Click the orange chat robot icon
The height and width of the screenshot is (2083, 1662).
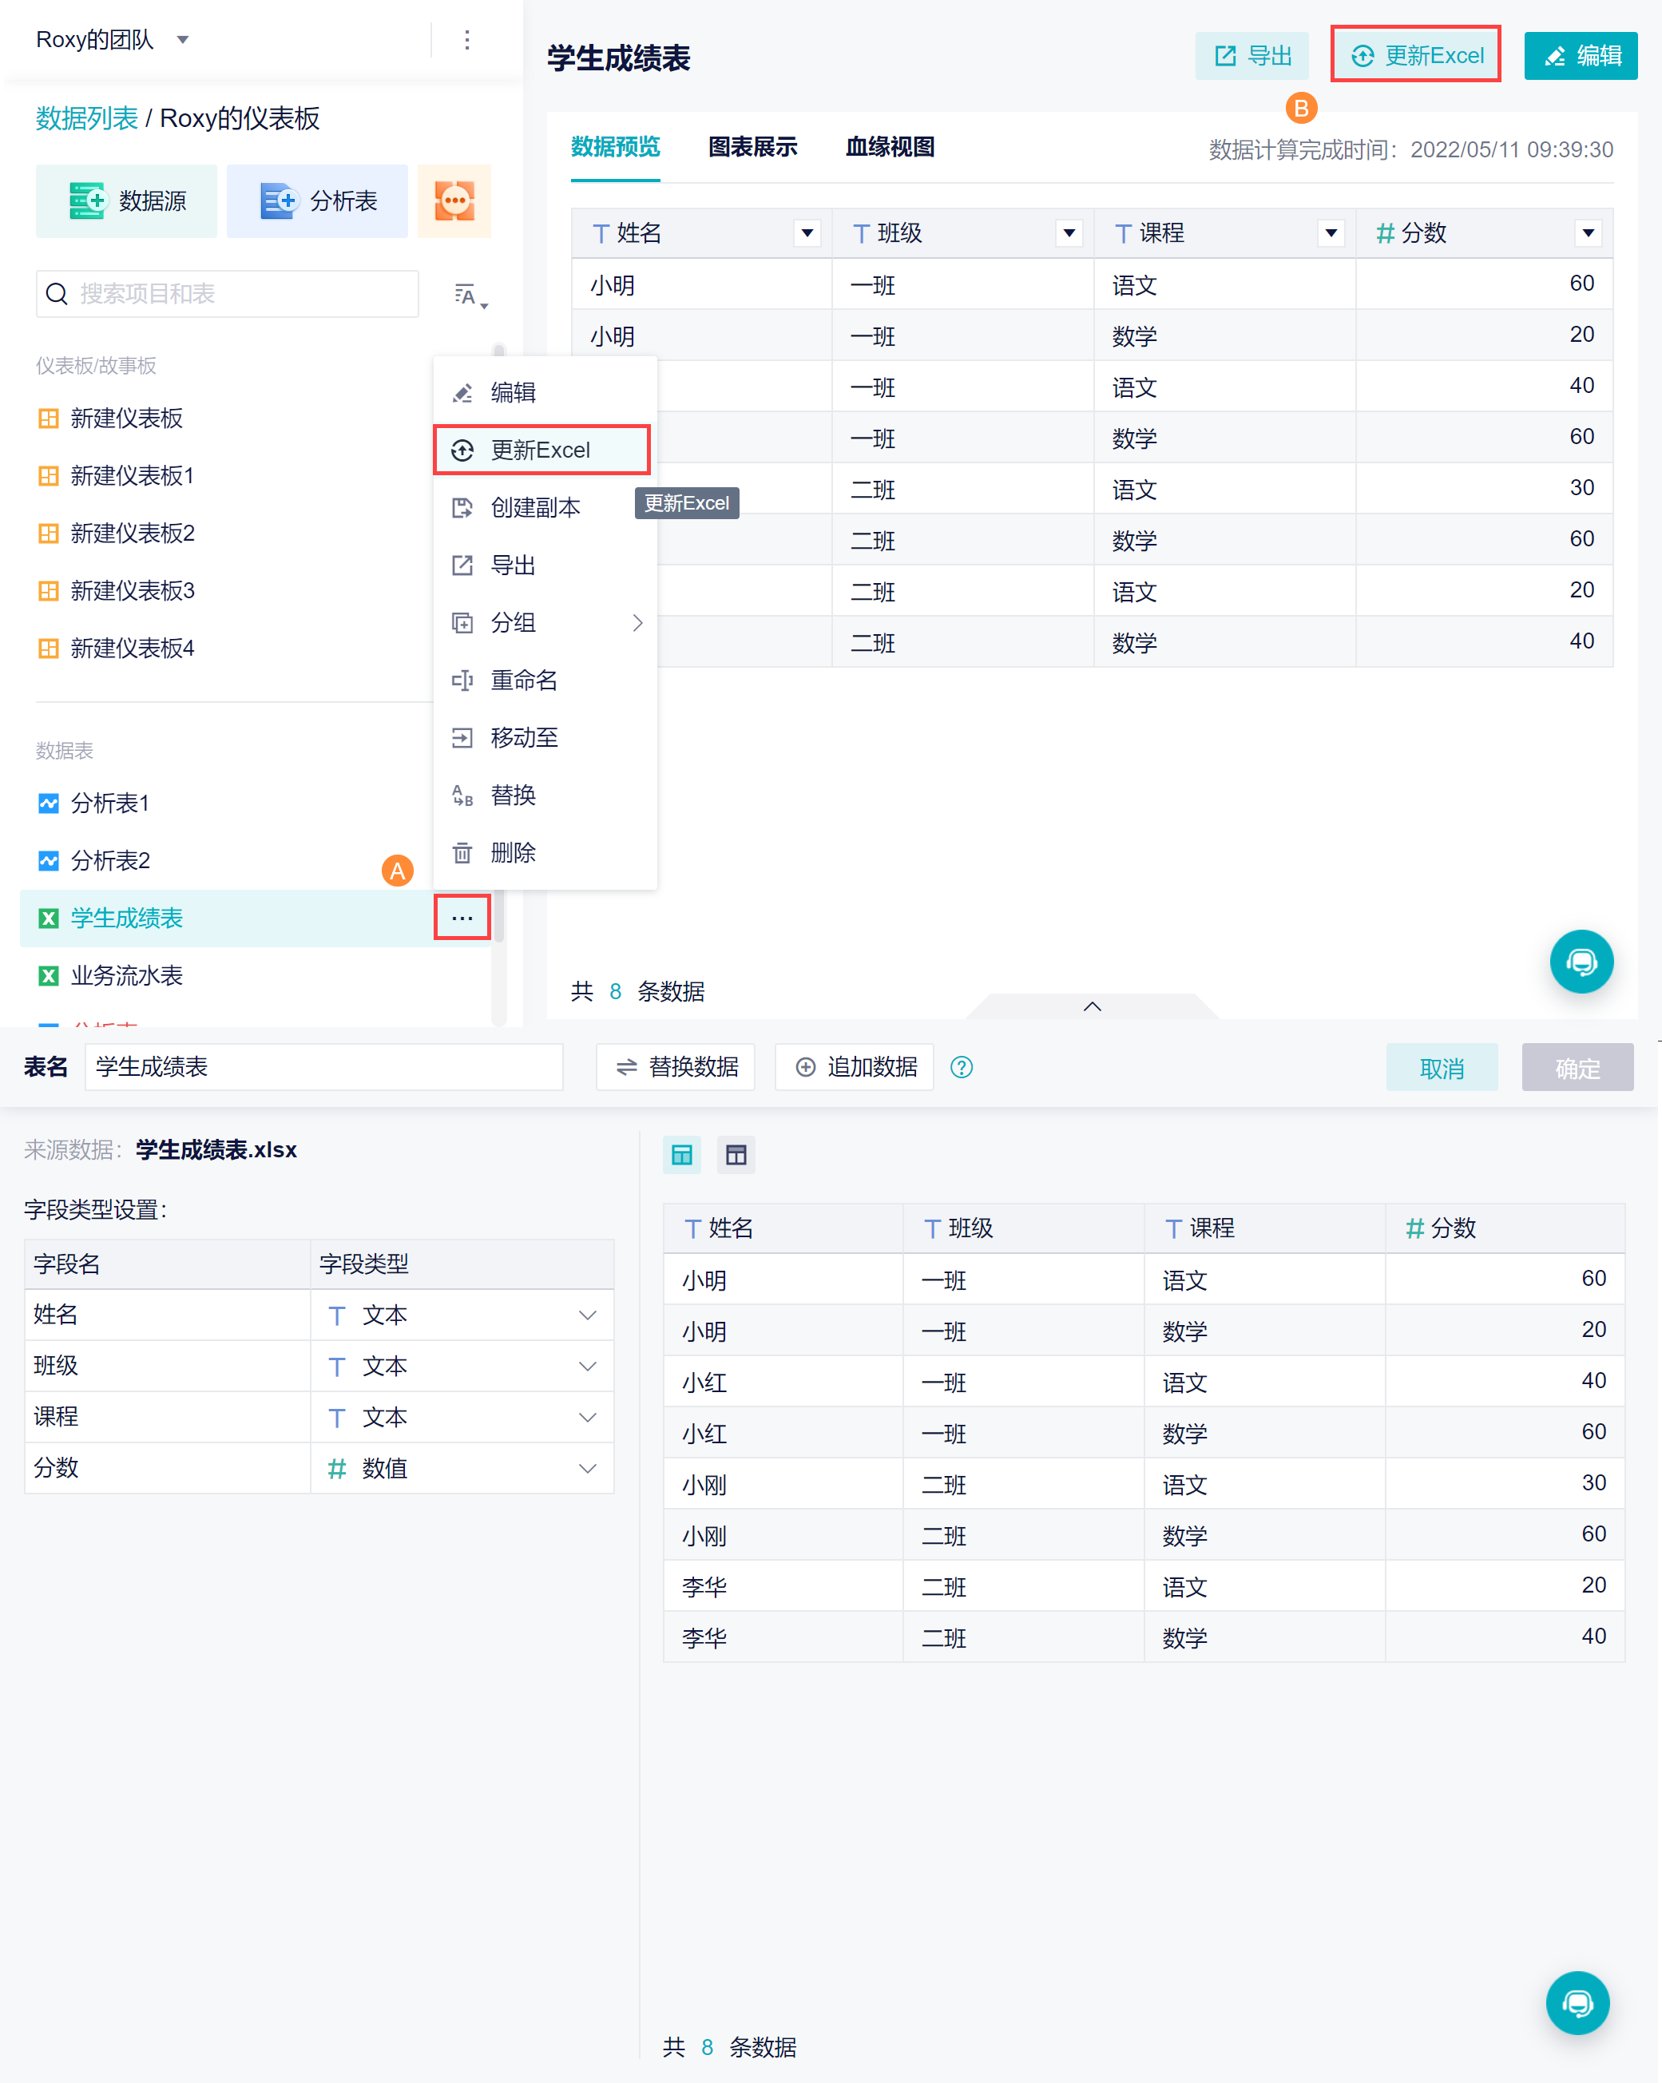coord(454,201)
